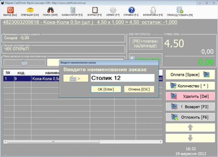Image resolution: width=218 pixels, height=157 pixels.
Task: Click the 4,50 receipt total amount
Action: coord(174,44)
